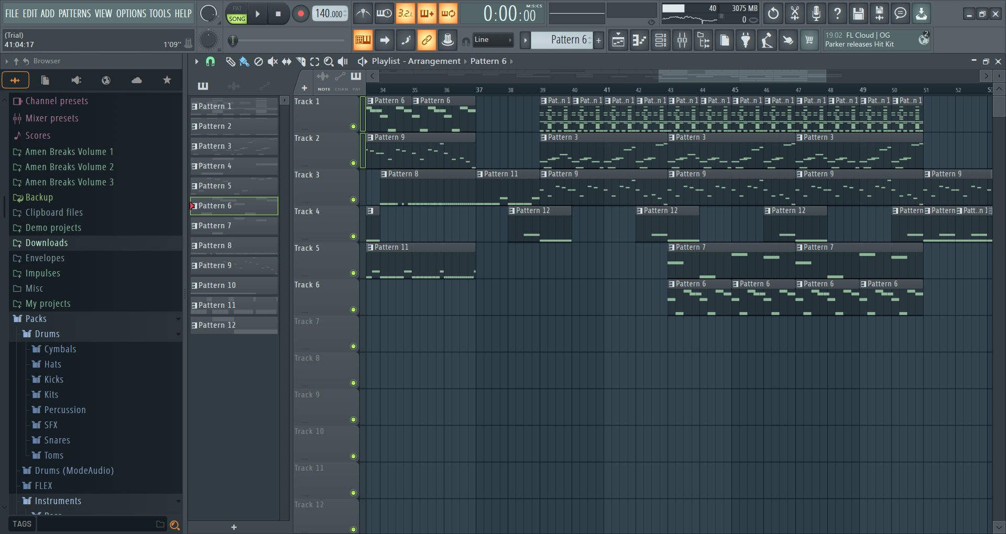The height and width of the screenshot is (534, 1006).
Task: Select the Draw pencil tool in Playlist
Action: pos(230,61)
